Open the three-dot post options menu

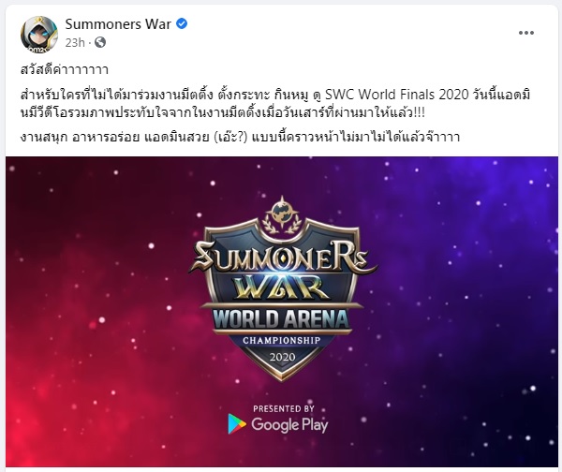coord(526,33)
